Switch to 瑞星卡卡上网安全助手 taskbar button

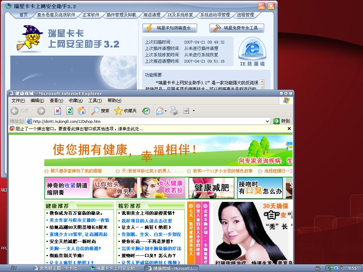(115, 268)
